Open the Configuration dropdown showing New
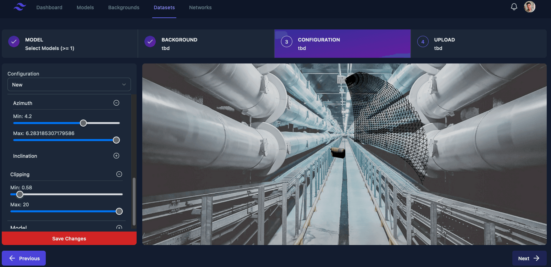 pyautogui.click(x=69, y=84)
